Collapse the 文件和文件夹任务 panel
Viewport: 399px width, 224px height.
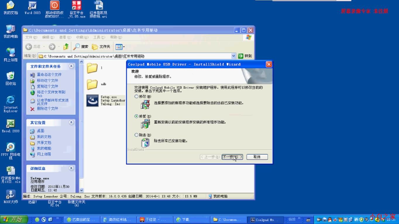point(71,66)
